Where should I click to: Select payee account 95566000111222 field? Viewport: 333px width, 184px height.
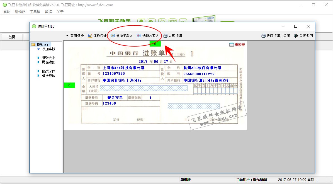tap(199, 74)
